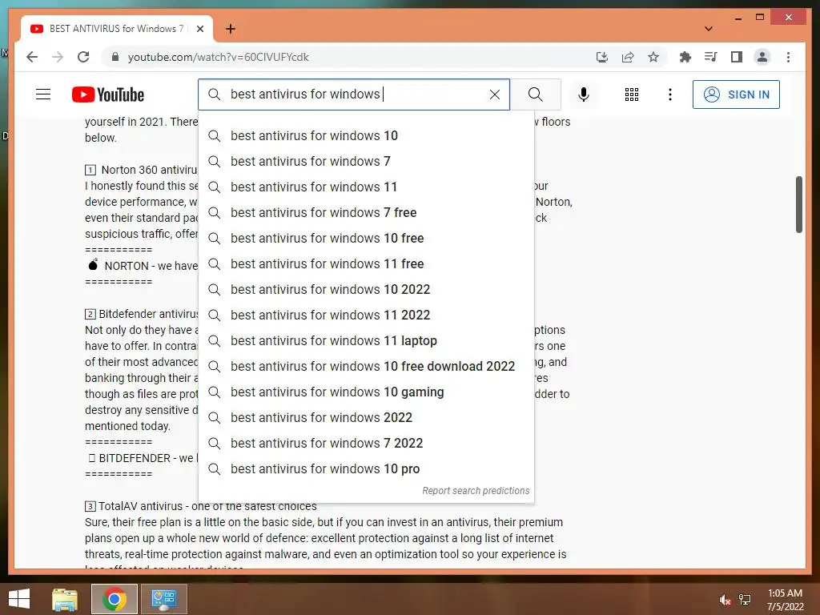Click the browser address bar URL
This screenshot has width=820, height=615.
click(218, 57)
